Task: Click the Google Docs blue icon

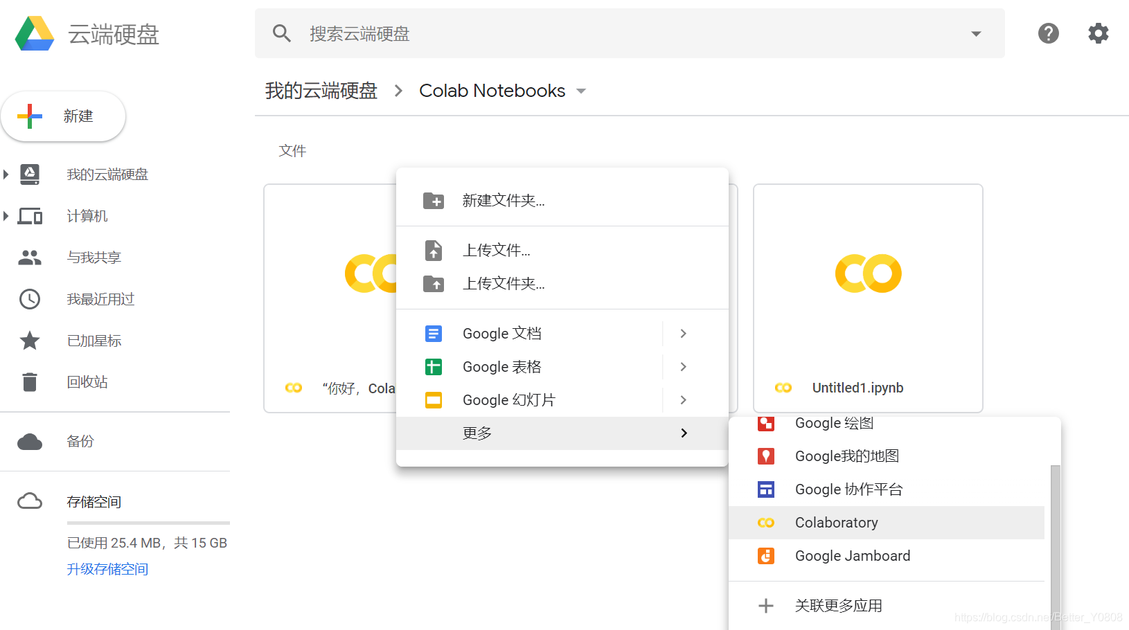Action: coord(434,334)
